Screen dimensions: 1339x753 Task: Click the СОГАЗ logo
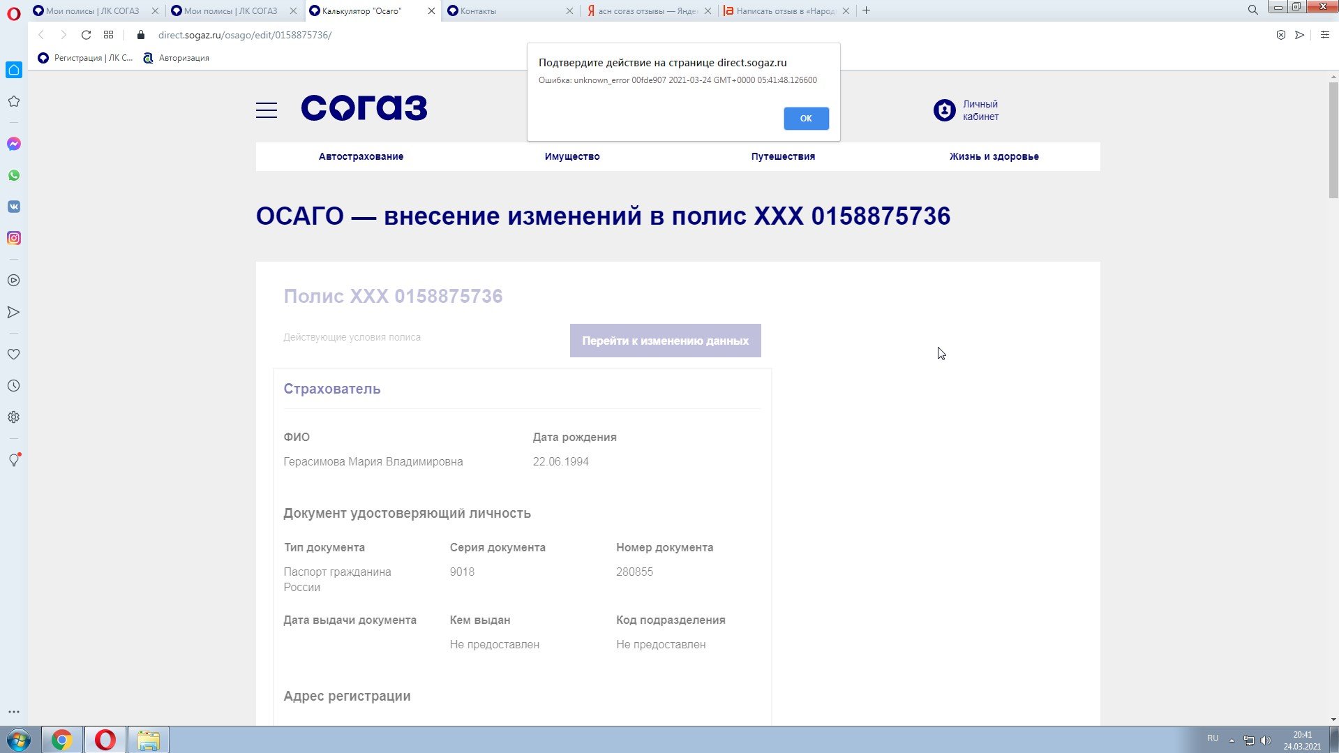coord(364,108)
